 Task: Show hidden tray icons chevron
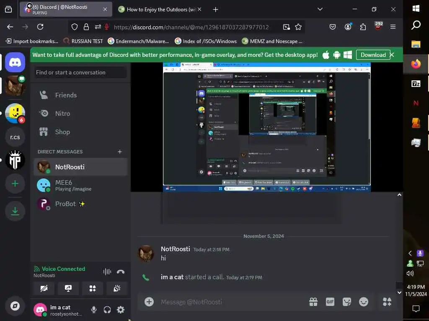tap(410, 253)
